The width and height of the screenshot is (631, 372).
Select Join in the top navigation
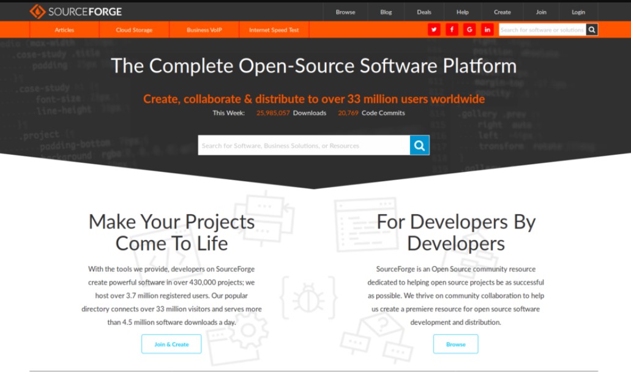541,12
